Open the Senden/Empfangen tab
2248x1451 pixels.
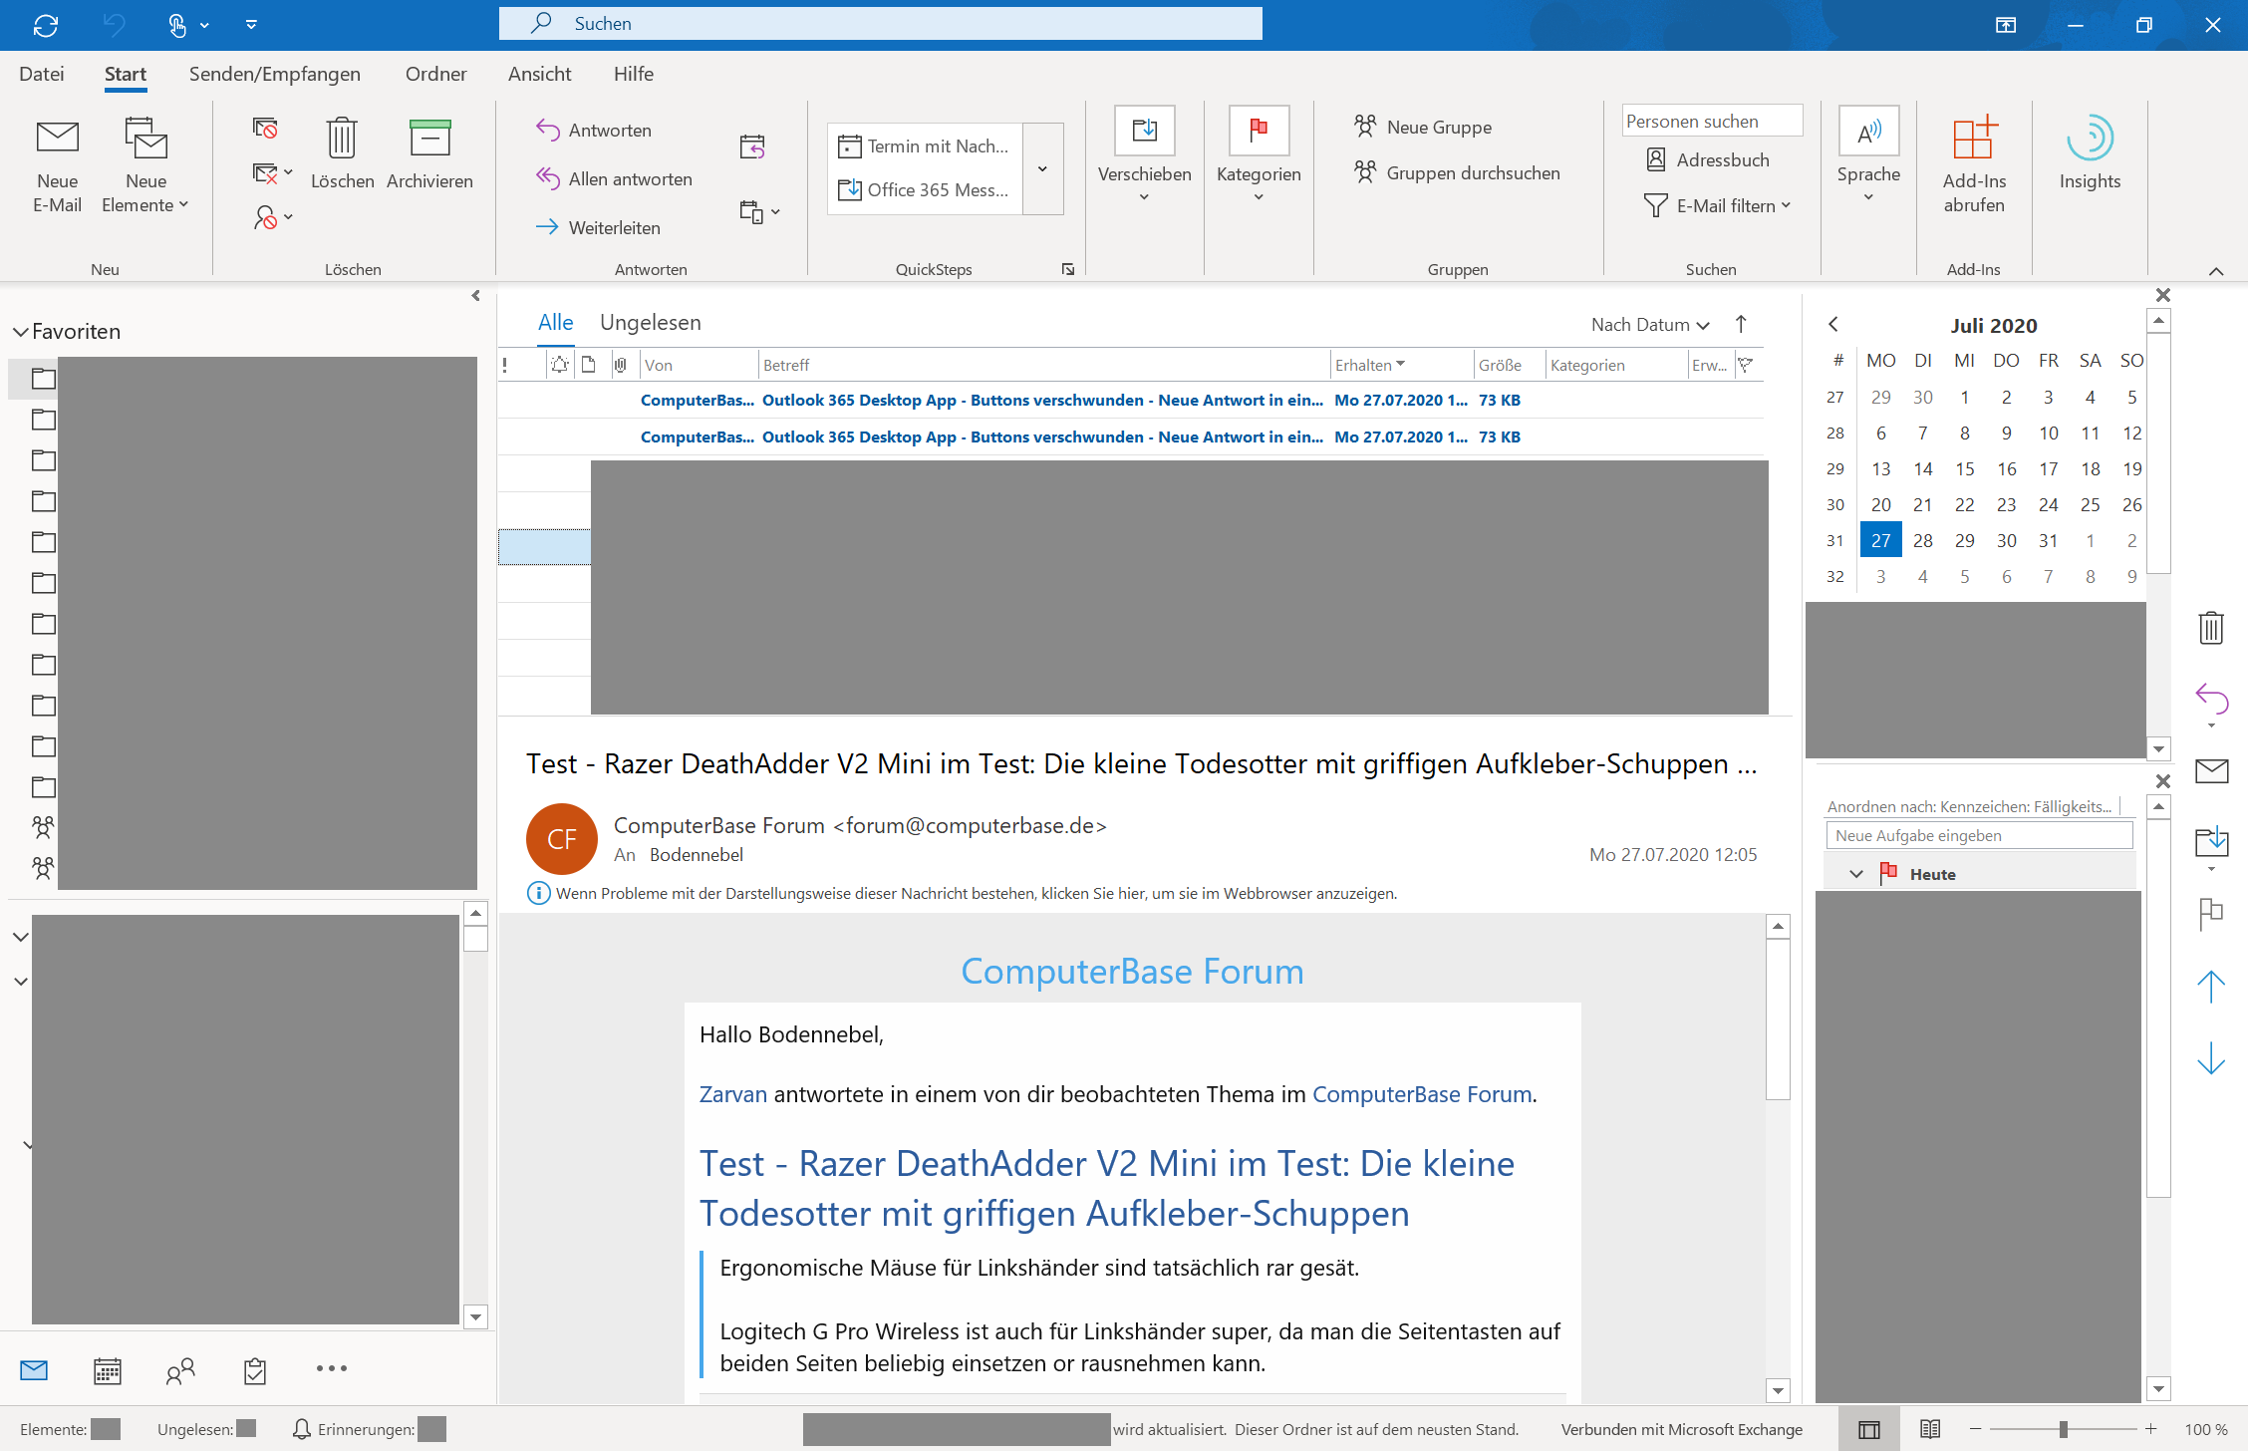tap(274, 75)
